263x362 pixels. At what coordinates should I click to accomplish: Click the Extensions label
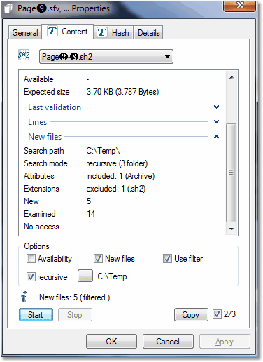tap(41, 189)
